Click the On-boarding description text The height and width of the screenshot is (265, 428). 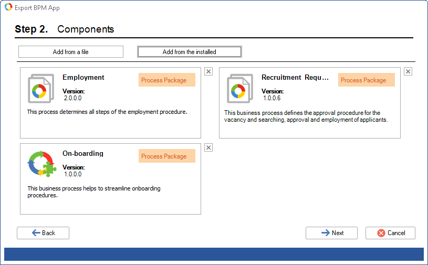point(94,192)
